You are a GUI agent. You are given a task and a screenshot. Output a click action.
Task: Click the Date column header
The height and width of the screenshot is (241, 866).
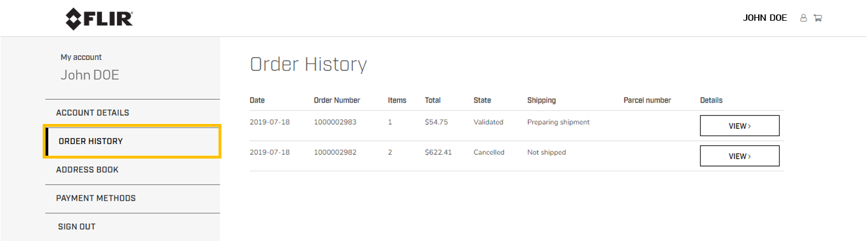[257, 100]
